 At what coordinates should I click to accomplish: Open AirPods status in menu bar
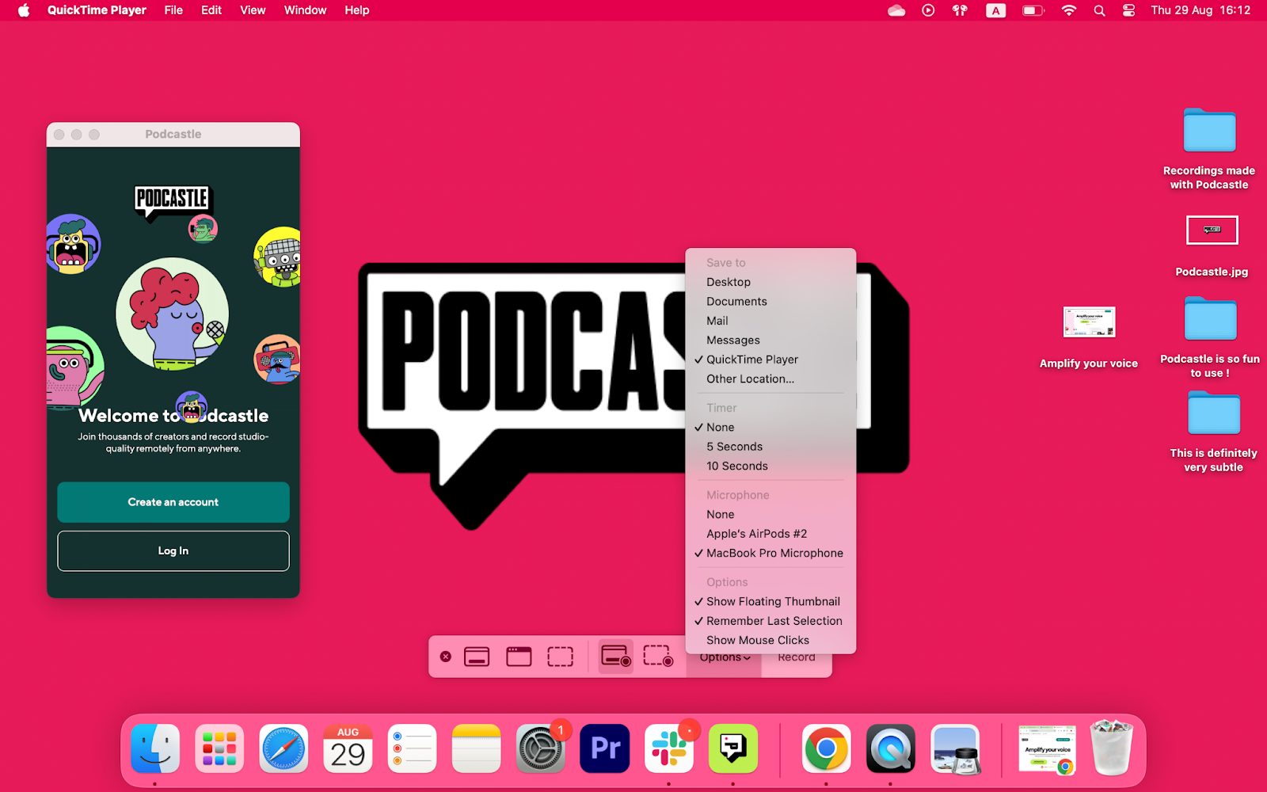[x=960, y=10]
